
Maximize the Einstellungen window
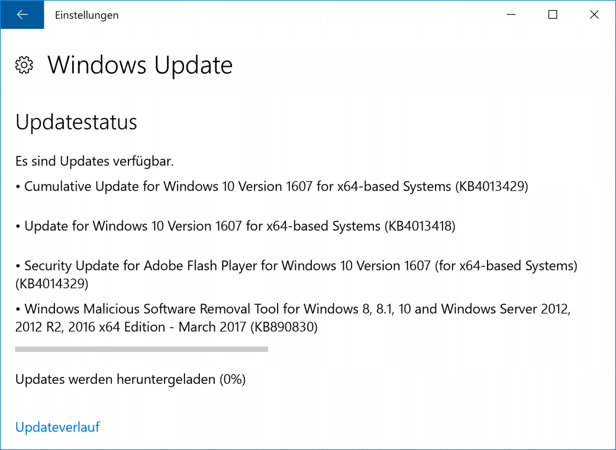click(552, 15)
